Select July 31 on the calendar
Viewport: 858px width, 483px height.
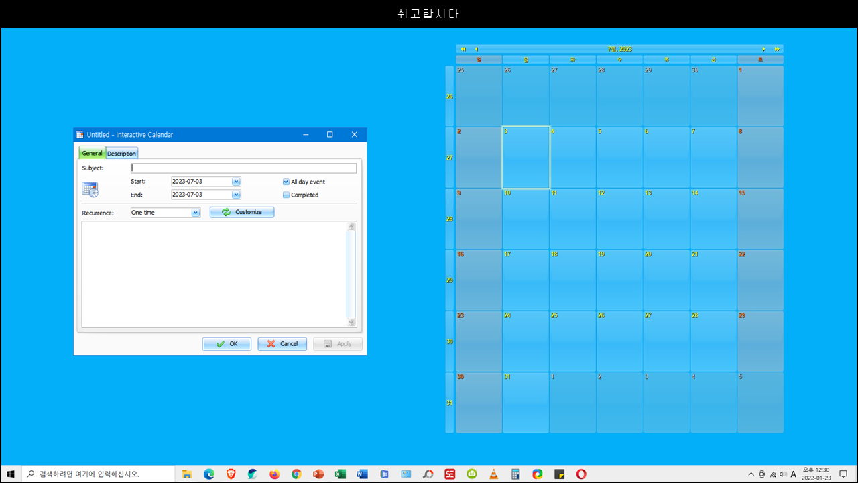point(526,402)
